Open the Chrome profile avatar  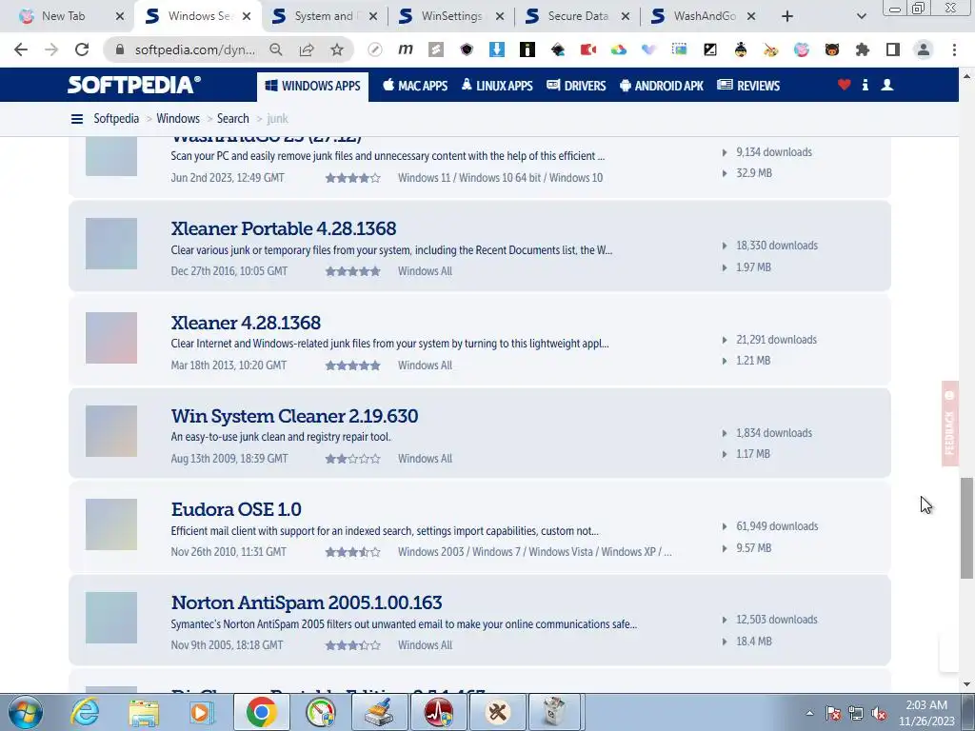click(x=924, y=49)
